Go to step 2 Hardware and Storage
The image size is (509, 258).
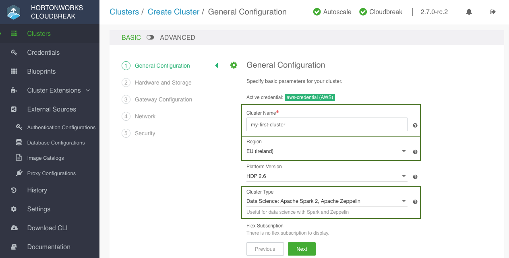pos(157,83)
